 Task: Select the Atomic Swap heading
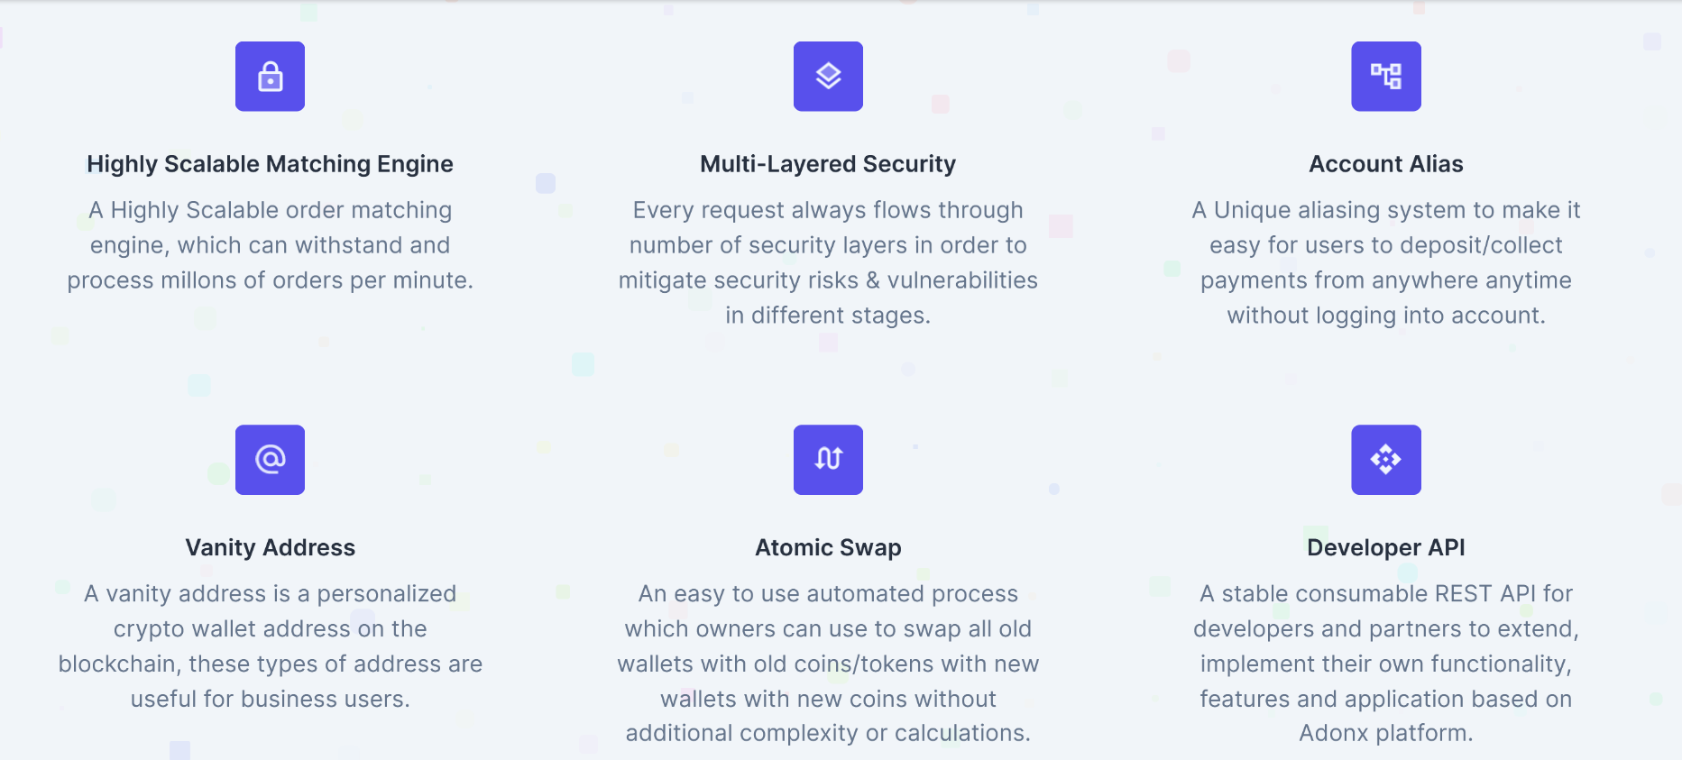point(828,547)
